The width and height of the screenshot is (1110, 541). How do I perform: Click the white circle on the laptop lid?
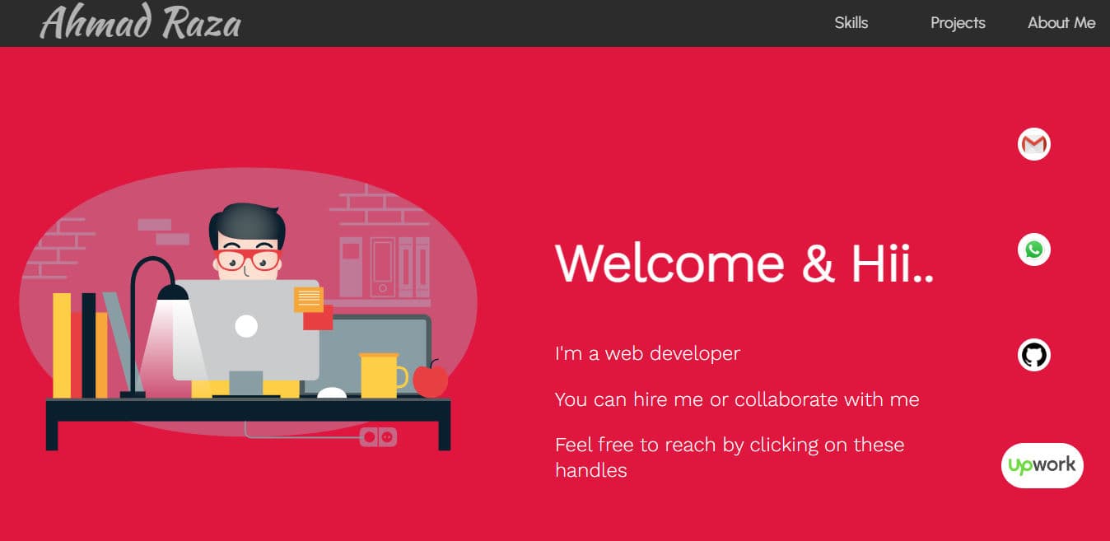tap(246, 326)
